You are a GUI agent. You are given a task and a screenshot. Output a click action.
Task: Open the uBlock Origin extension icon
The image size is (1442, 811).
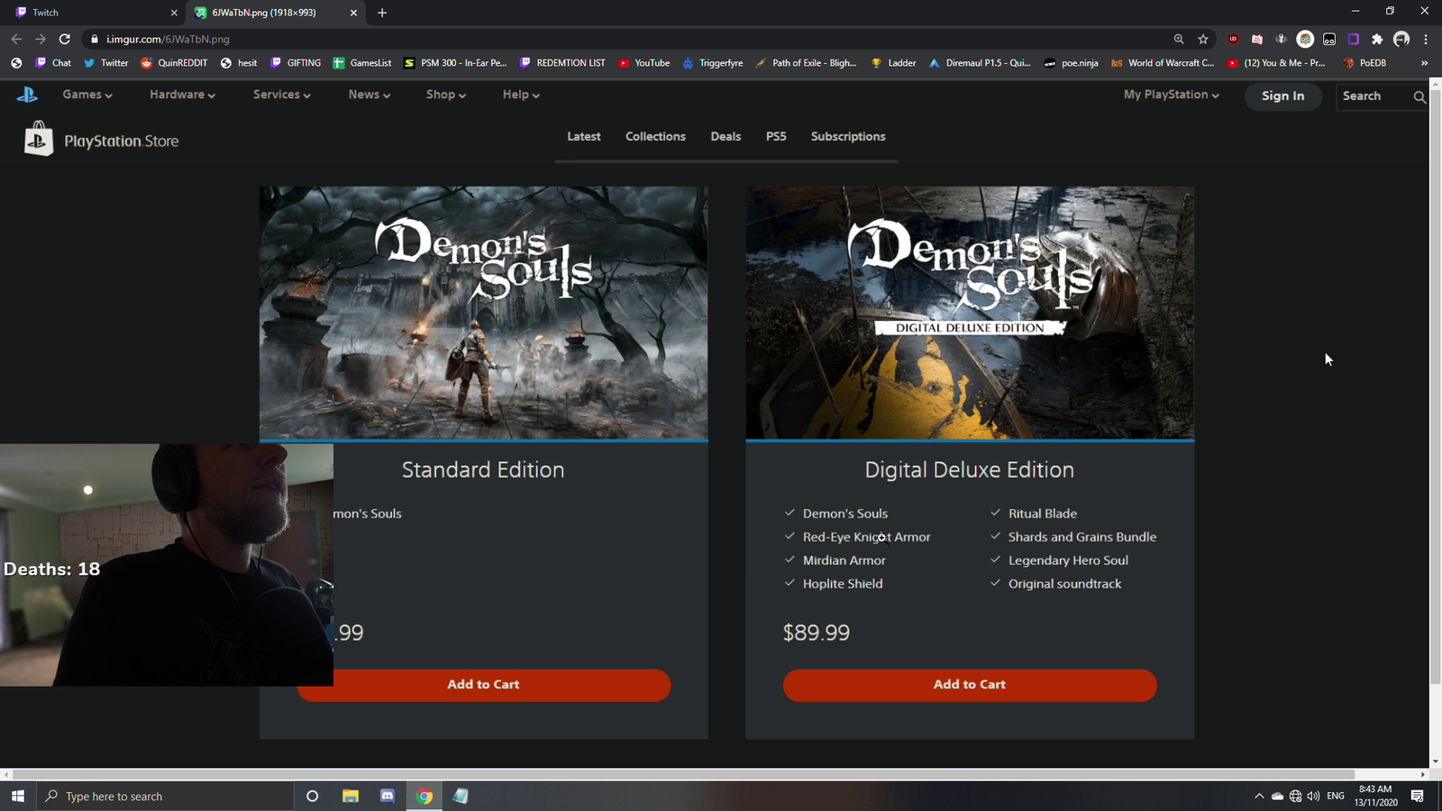1233,39
